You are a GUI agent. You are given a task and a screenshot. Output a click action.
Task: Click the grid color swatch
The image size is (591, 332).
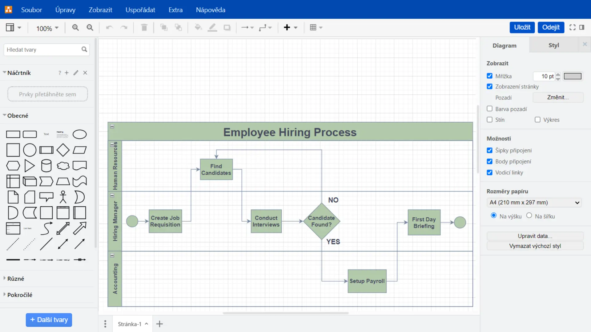(x=573, y=76)
